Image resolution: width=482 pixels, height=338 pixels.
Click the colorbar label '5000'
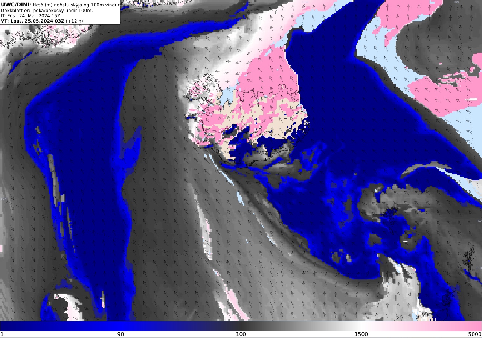point(475,334)
